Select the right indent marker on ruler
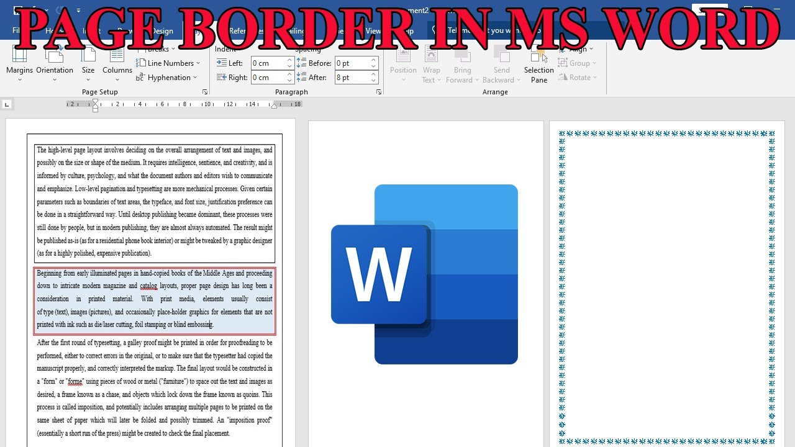 pos(274,106)
